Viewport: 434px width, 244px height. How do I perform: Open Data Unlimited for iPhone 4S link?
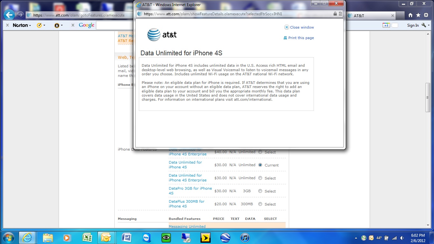click(185, 165)
